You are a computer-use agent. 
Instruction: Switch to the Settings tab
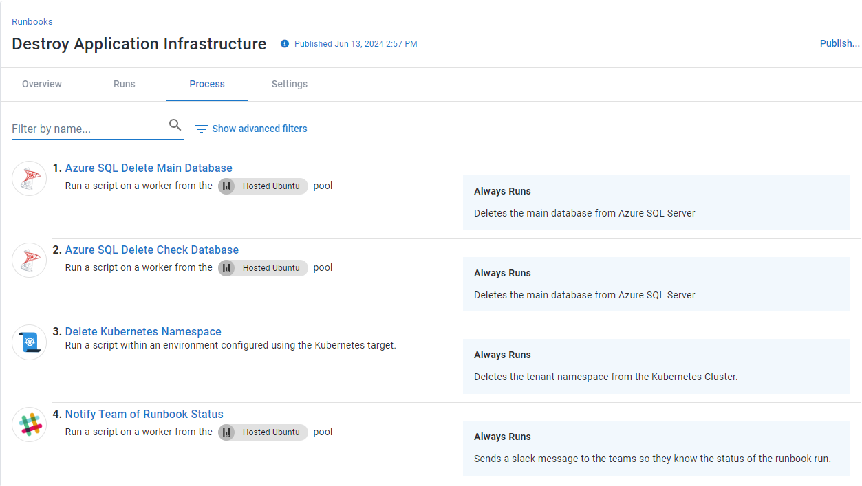289,84
